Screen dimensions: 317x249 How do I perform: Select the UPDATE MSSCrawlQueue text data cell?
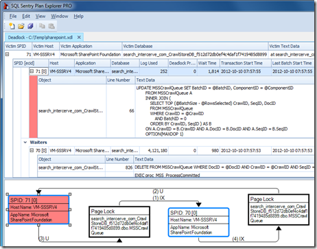coord(224,111)
